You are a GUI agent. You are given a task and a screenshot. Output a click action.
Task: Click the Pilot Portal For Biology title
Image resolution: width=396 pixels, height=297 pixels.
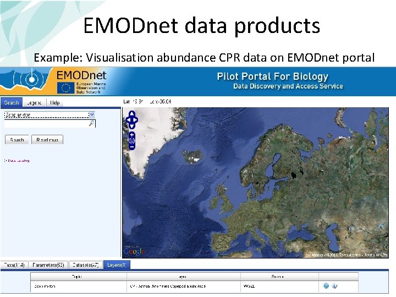pos(272,76)
